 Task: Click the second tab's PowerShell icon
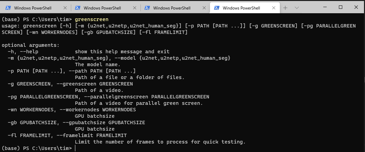(x=77, y=8)
